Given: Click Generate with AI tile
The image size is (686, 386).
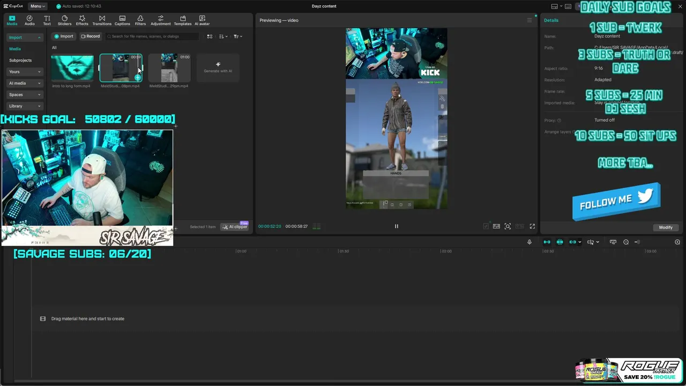Looking at the screenshot, I should (x=218, y=68).
